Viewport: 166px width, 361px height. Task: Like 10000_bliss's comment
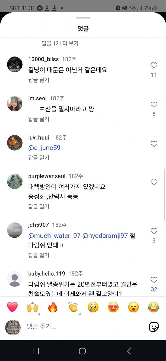154,66
